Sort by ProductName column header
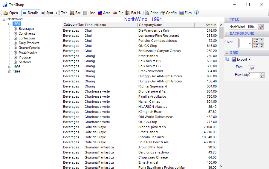This screenshot has height=169, width=269. [x=111, y=25]
